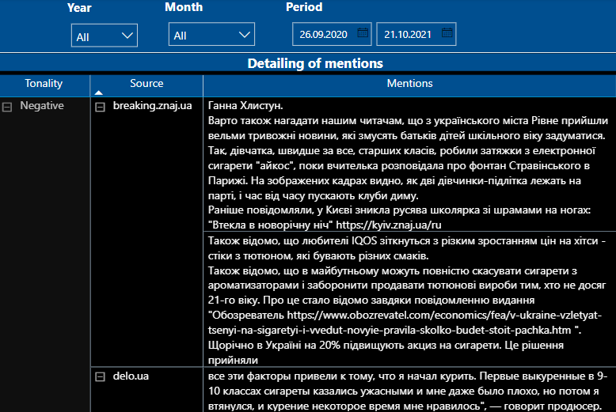Select the delo.ua source label
Viewport: 616px width, 412px height.
[131, 376]
